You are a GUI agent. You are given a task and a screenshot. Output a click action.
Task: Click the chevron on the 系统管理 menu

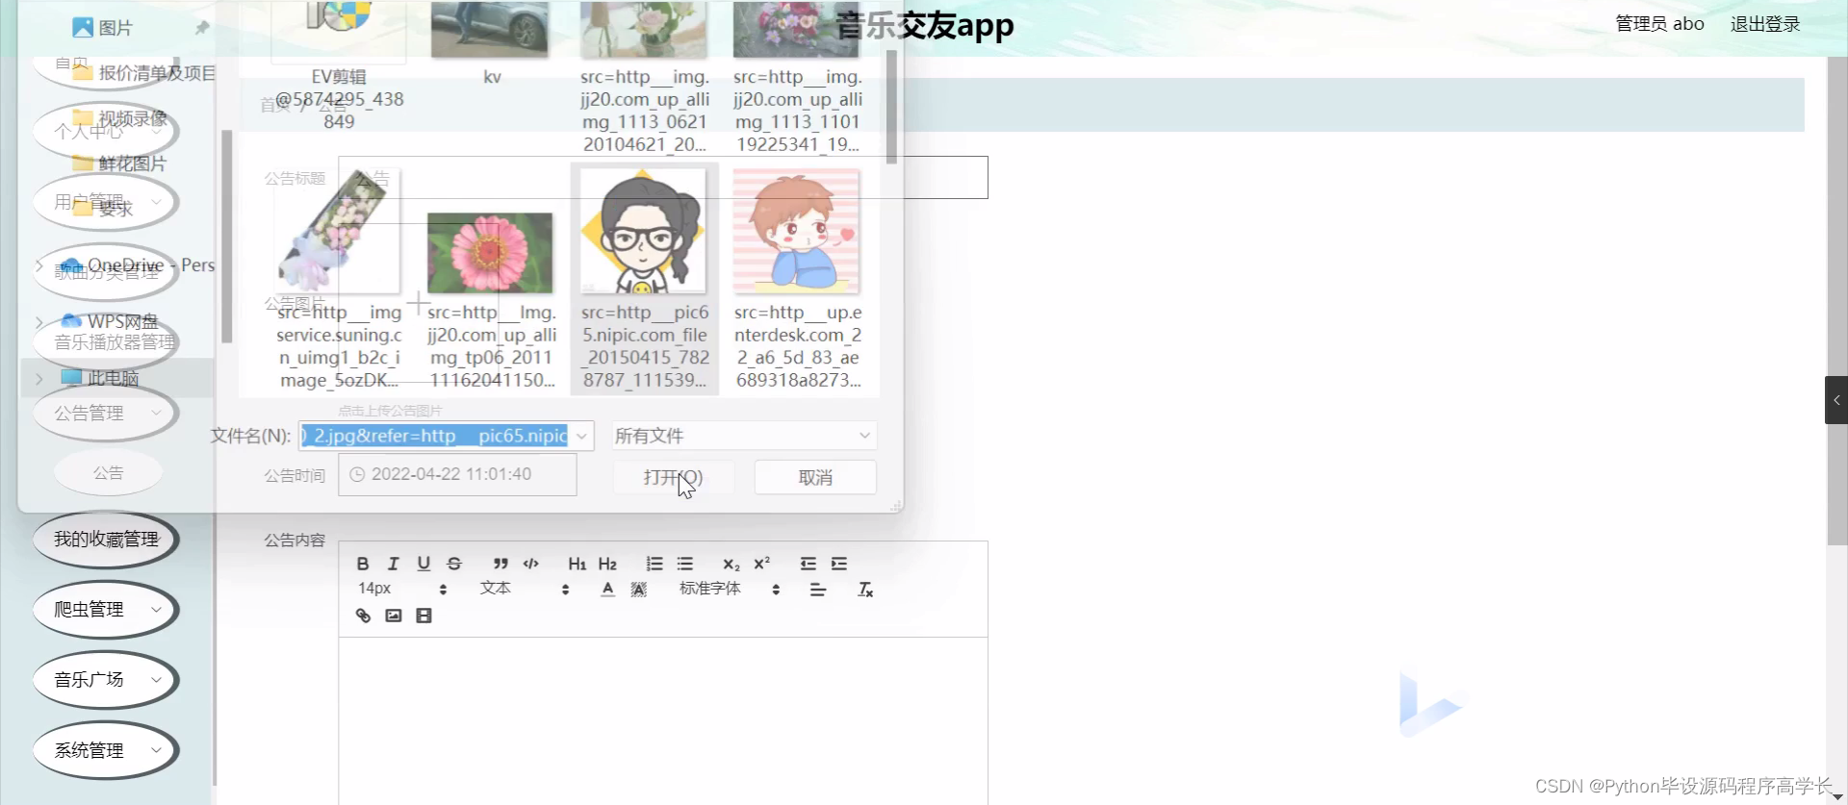(x=157, y=750)
